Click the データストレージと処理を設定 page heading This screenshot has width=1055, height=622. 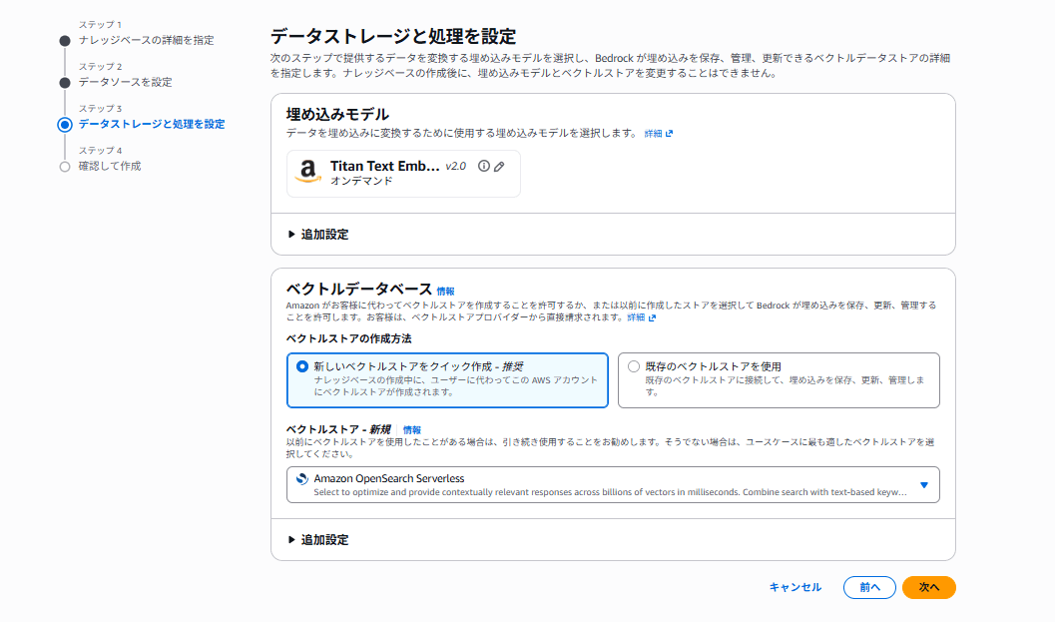(x=393, y=36)
